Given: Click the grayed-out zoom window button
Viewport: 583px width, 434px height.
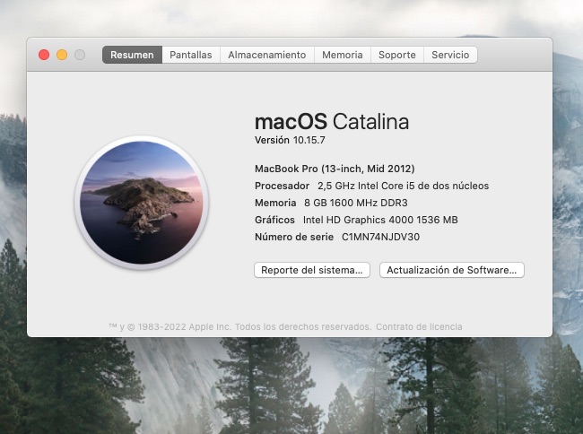Looking at the screenshot, I should 80,55.
